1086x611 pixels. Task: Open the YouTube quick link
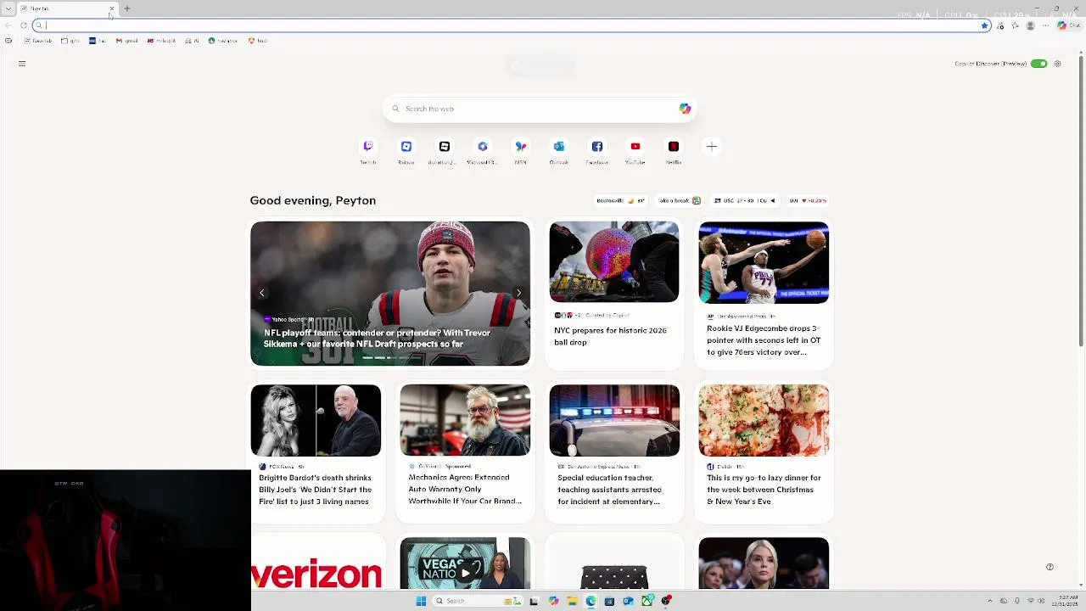[x=635, y=147]
